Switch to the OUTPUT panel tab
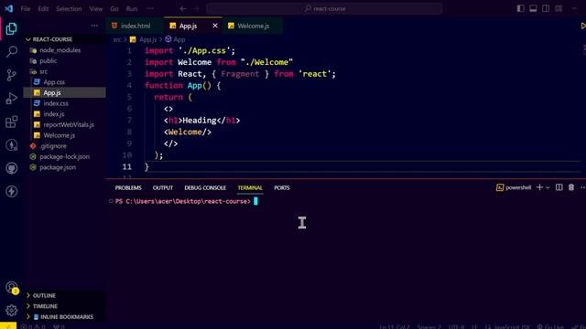 click(163, 187)
